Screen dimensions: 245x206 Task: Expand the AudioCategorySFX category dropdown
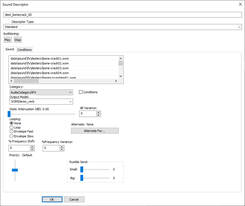(x=70, y=92)
